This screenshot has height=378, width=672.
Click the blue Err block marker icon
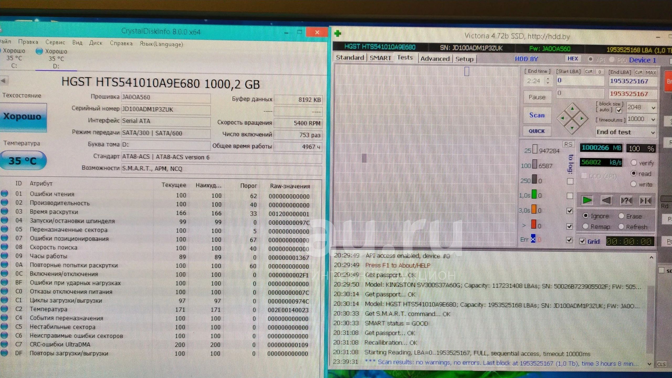point(533,239)
